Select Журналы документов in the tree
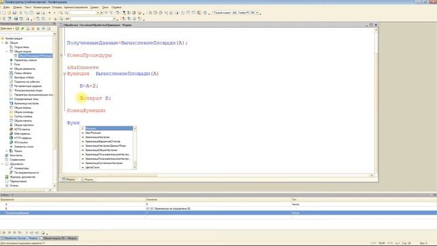 tap(23, 177)
